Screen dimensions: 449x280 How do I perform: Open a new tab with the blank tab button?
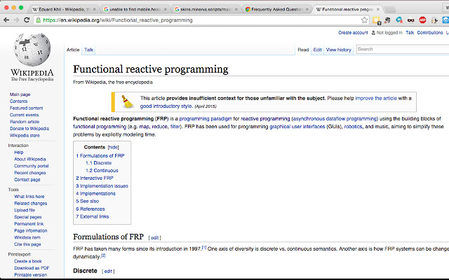point(390,10)
